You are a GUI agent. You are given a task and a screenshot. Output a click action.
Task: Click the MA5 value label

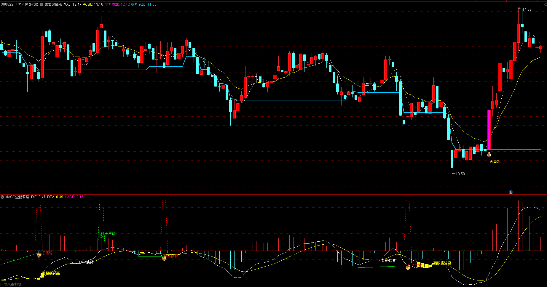(x=72, y=4)
